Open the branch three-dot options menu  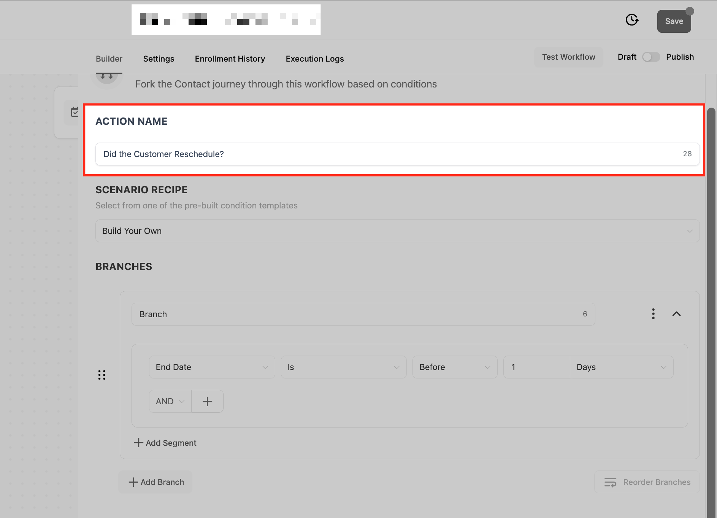(x=653, y=314)
